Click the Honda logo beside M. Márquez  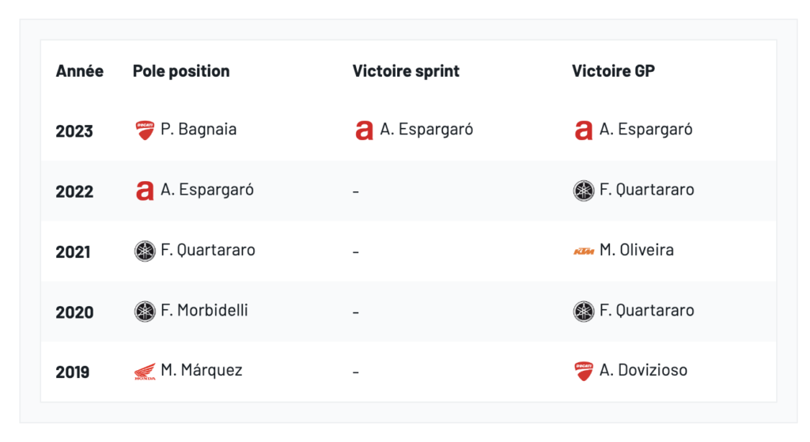[x=145, y=371]
